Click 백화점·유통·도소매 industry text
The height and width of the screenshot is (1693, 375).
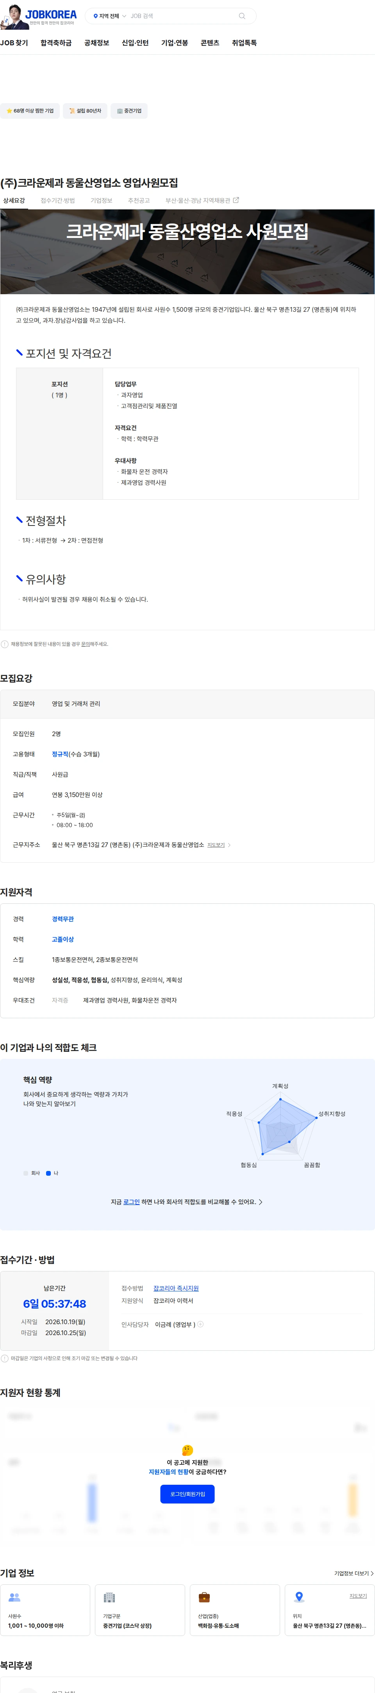click(219, 1625)
